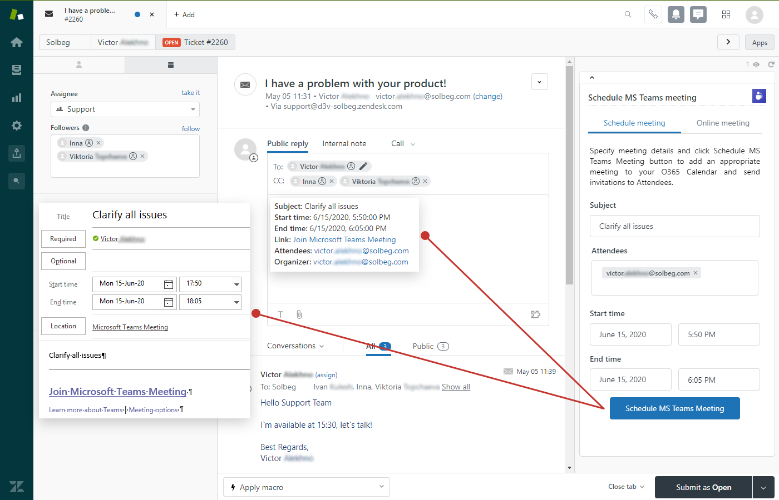
Task: Select the Internal note tab
Action: pos(344,143)
